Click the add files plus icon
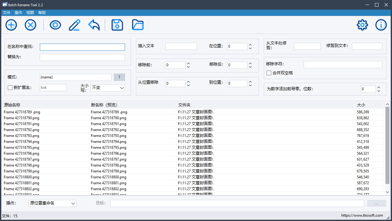The image size is (392, 221). click(x=11, y=25)
